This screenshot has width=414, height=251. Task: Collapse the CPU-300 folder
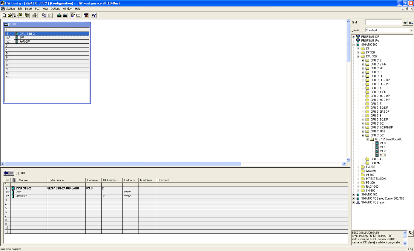(358, 56)
